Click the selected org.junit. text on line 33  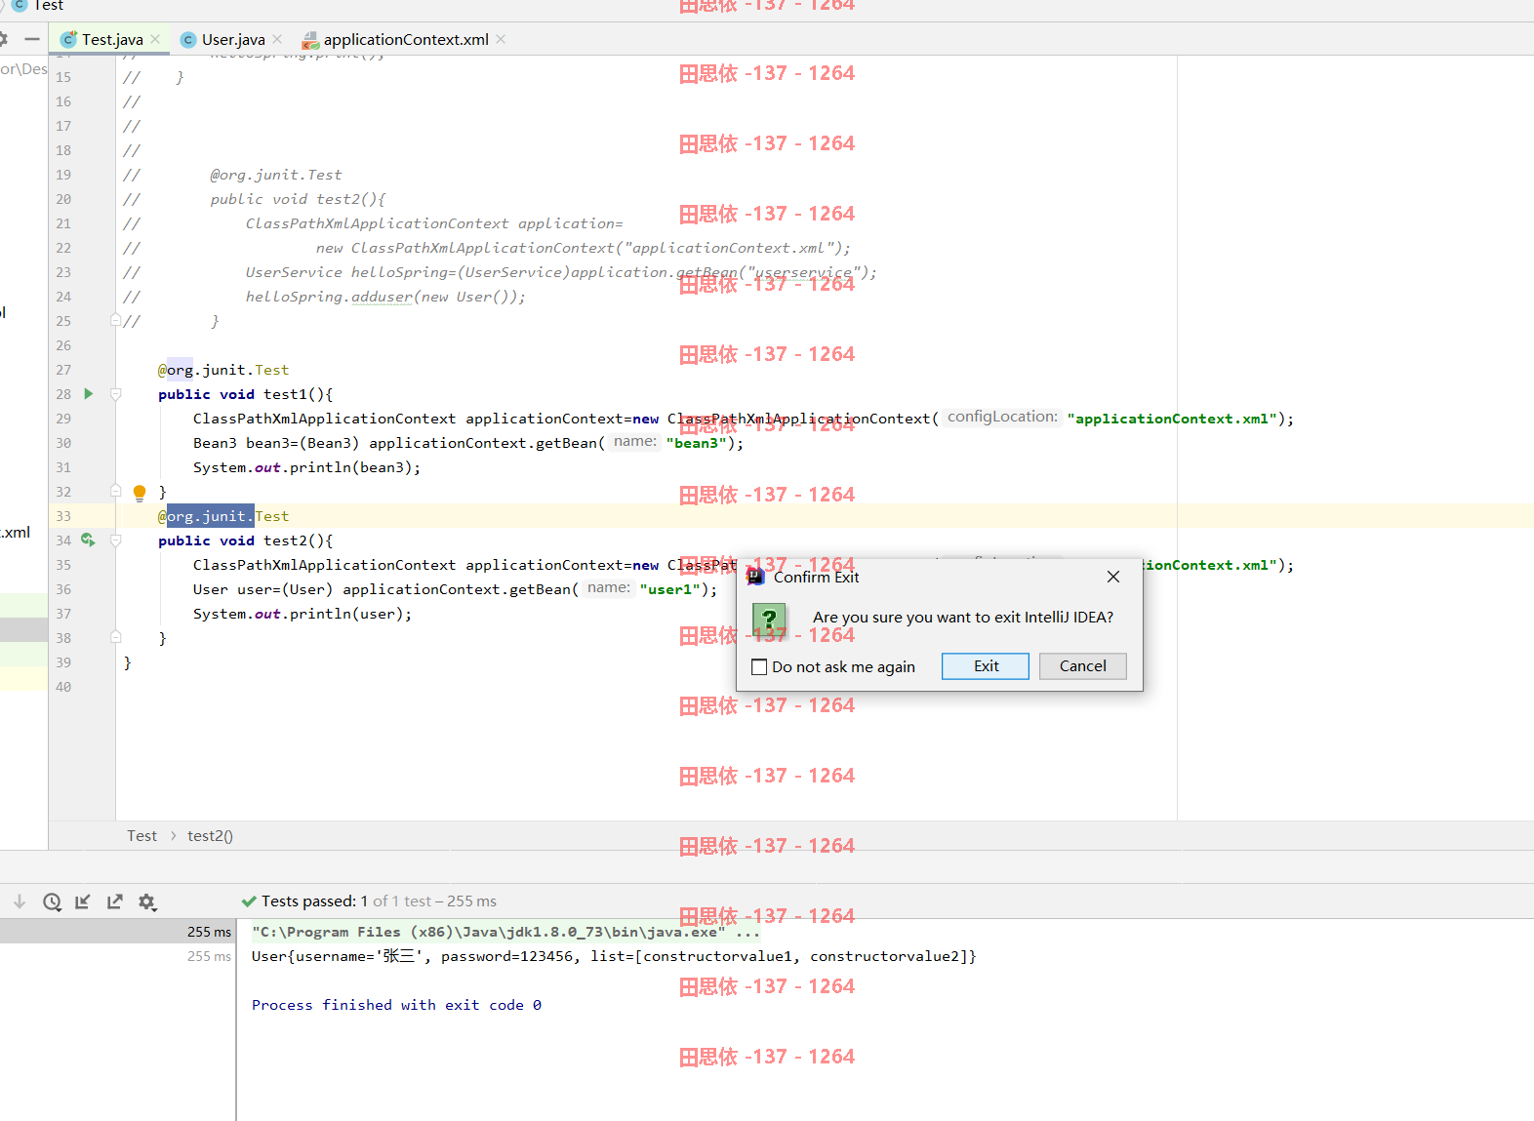point(210,516)
